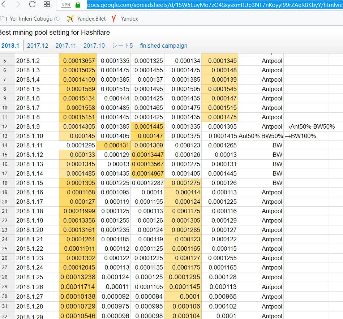Reload the page with the refresh icon
This screenshot has height=319, width=343.
pos(33,4)
